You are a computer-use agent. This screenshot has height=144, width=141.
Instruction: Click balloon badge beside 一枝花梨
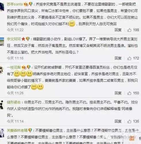tap(29, 67)
